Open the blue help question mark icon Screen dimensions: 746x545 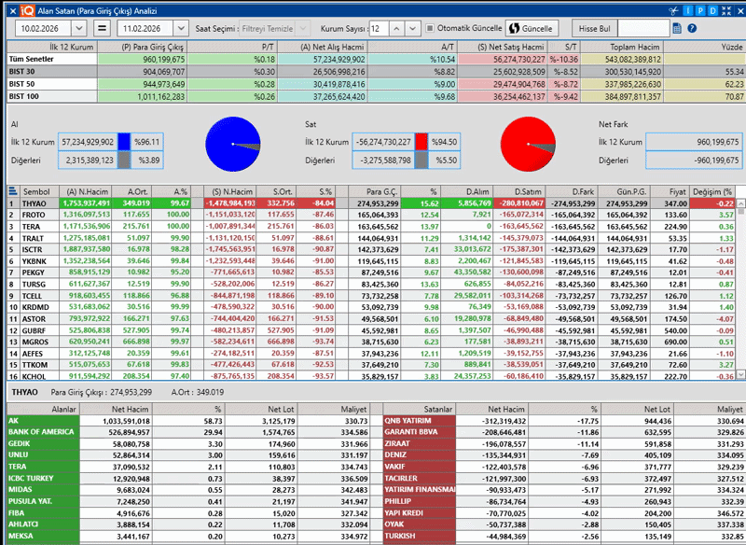click(691, 29)
